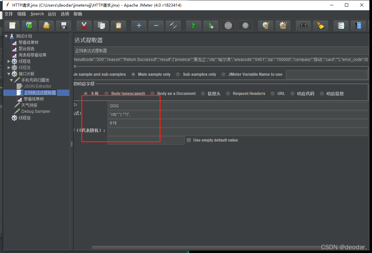This screenshot has height=253, width=372.
Task: Enable Use empty default value checkbox
Action: click(189, 140)
